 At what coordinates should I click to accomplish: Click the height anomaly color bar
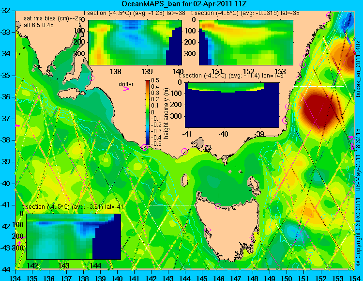[x=148, y=112]
